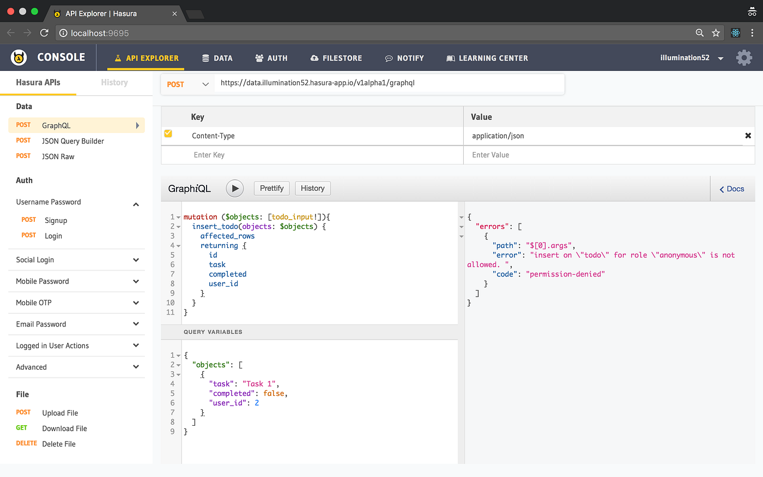Open the Docs panel
Screen dimensions: 763x477
(x=732, y=188)
